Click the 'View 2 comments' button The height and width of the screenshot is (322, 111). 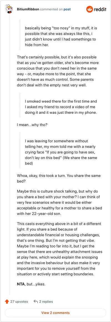coord(56,313)
